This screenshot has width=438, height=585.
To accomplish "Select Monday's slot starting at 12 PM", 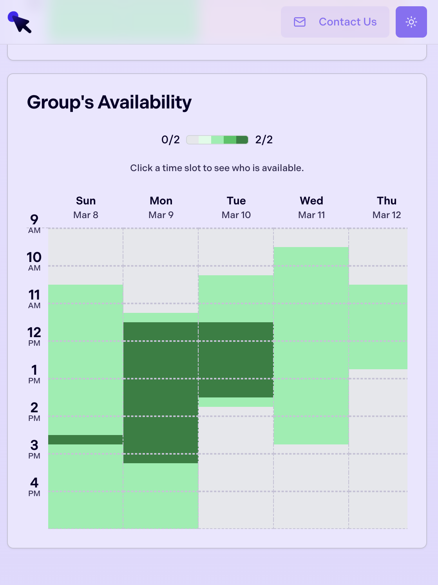I will click(x=161, y=359).
